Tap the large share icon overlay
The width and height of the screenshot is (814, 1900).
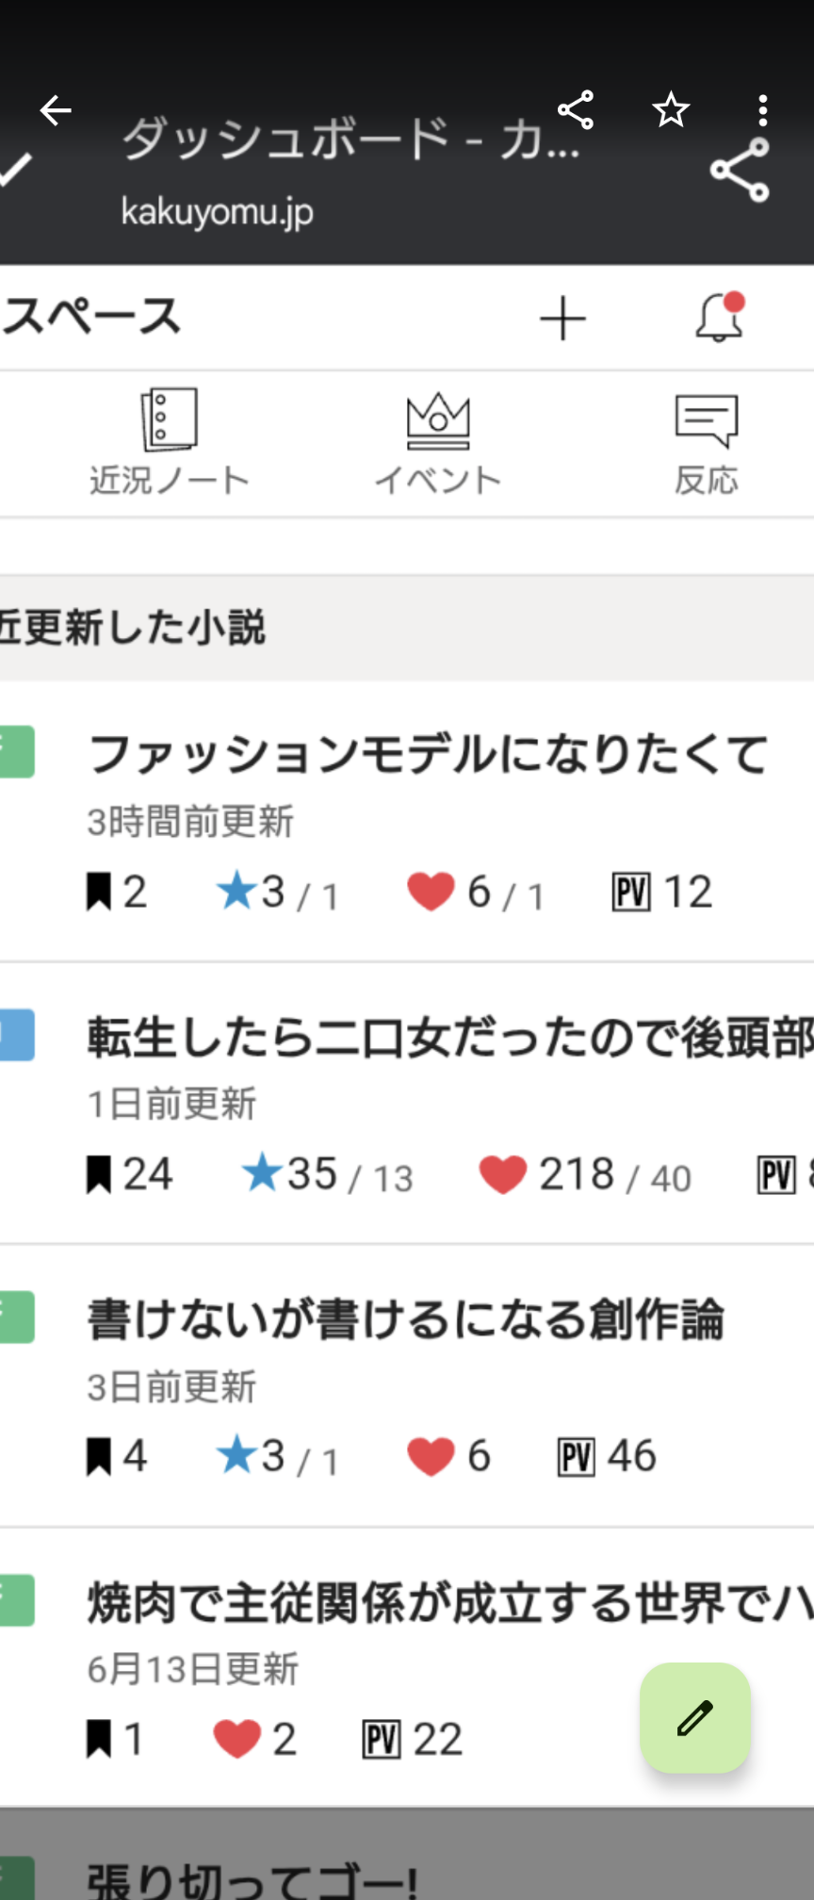pos(741,171)
